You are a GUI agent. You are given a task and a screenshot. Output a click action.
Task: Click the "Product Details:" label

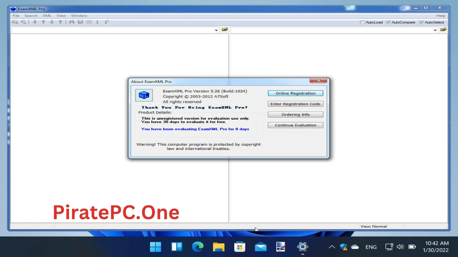pyautogui.click(x=155, y=112)
